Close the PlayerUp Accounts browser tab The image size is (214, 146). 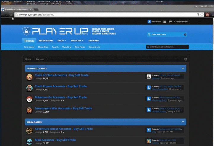[x=31, y=9]
